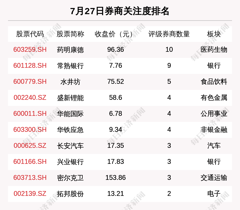Select sector 食品饮料
The height and width of the screenshot is (210, 240).
tap(214, 82)
